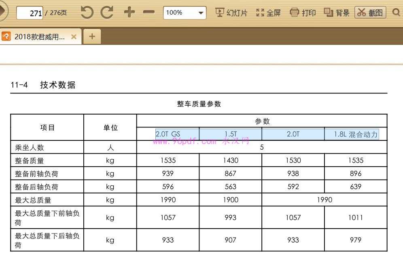Change the background (背景)
Viewport: 403px width, 280px height.
(337, 13)
